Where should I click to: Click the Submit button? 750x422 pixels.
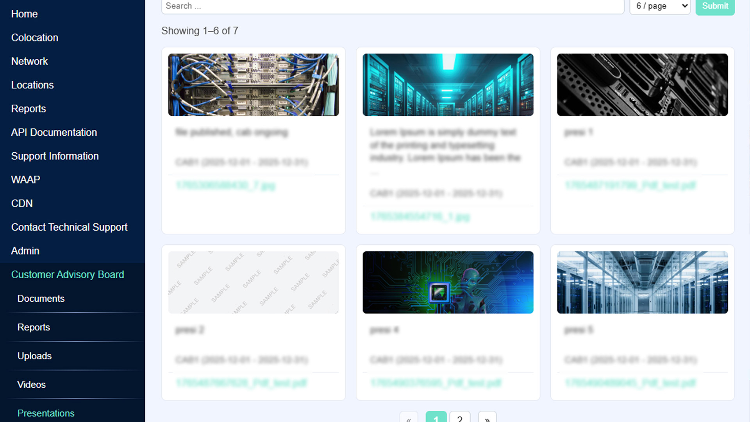point(715,6)
